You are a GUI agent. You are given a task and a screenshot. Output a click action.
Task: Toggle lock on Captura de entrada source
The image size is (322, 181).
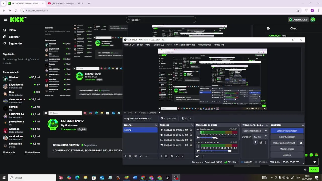click(191, 130)
